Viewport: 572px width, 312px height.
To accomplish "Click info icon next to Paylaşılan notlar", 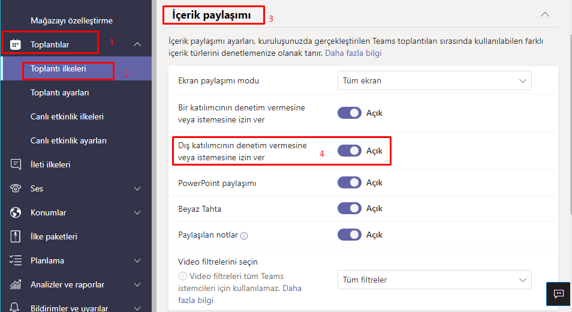I will (244, 236).
